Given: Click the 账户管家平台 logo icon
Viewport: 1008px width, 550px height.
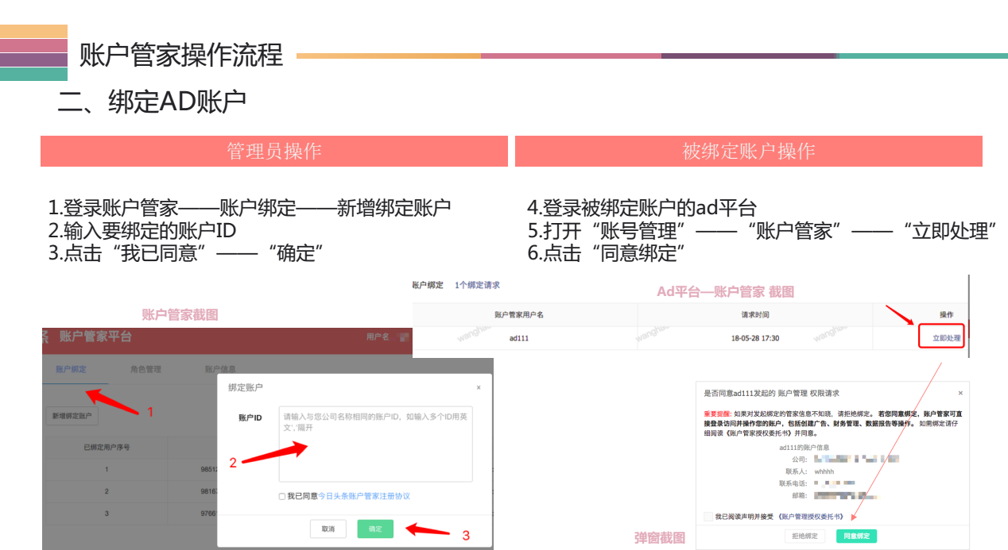Looking at the screenshot, I should click(x=45, y=336).
